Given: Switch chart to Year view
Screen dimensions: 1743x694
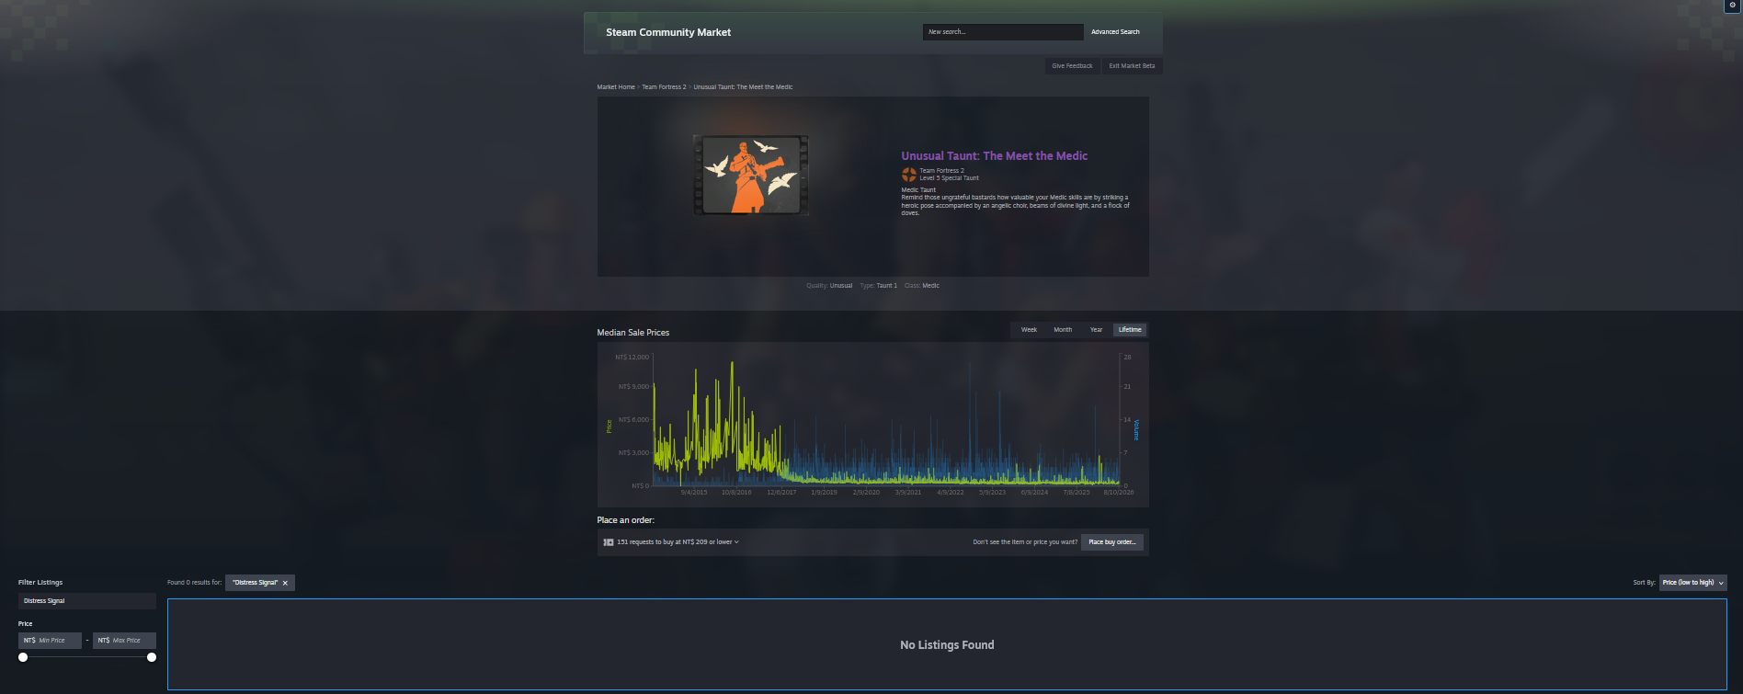Looking at the screenshot, I should click(x=1096, y=330).
